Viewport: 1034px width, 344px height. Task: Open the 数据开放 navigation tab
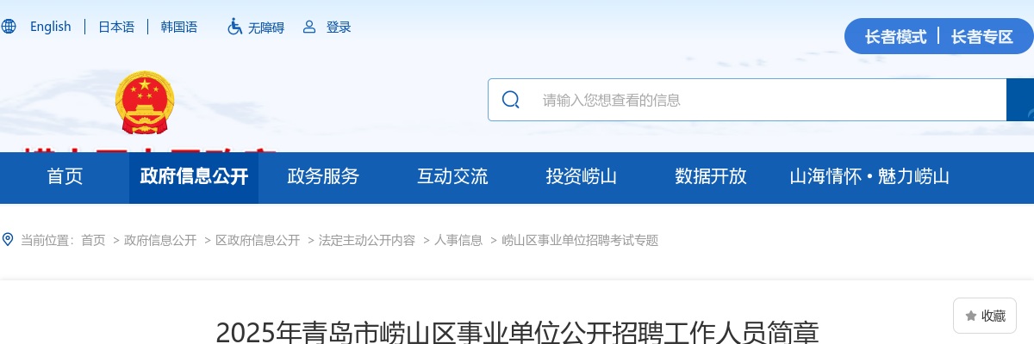[x=711, y=177]
